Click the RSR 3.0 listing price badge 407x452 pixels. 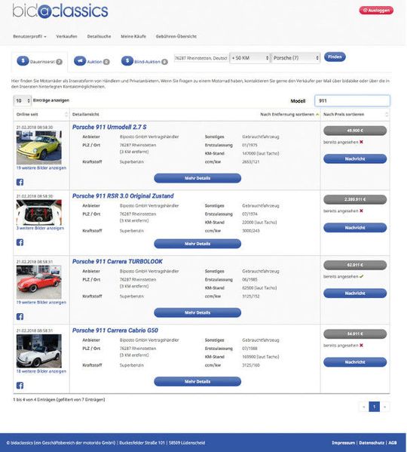355,199
